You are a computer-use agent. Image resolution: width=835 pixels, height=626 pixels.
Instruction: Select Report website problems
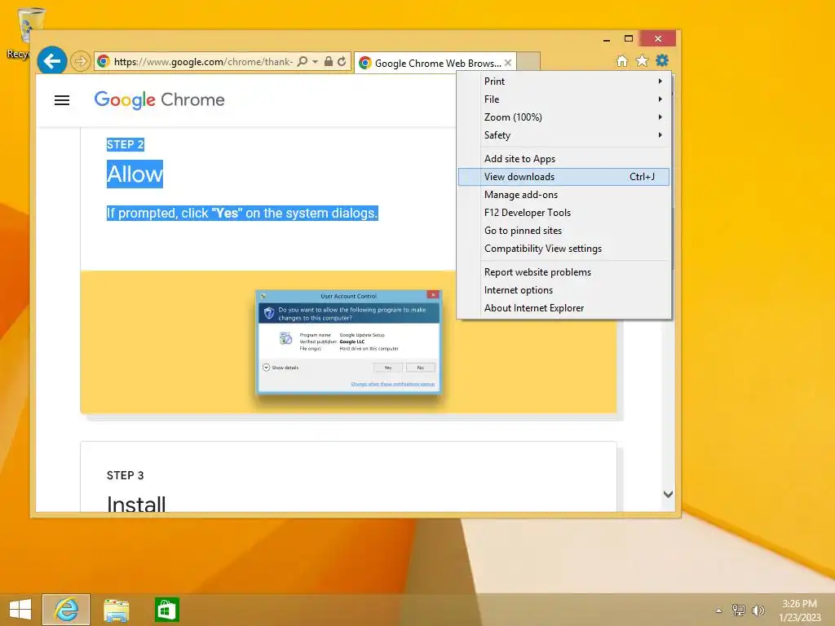(x=563, y=272)
